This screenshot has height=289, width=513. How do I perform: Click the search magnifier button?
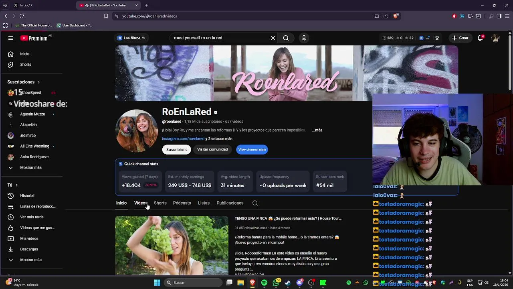pyautogui.click(x=286, y=38)
